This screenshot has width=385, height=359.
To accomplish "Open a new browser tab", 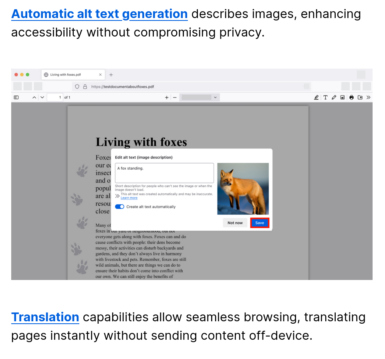I will 111,75.
